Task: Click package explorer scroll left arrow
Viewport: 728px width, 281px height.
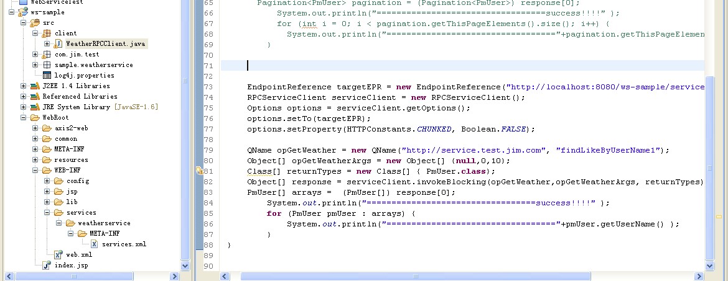Action: [x=8, y=277]
